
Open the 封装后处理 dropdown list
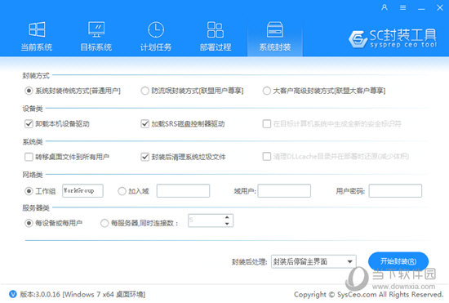[313, 261]
